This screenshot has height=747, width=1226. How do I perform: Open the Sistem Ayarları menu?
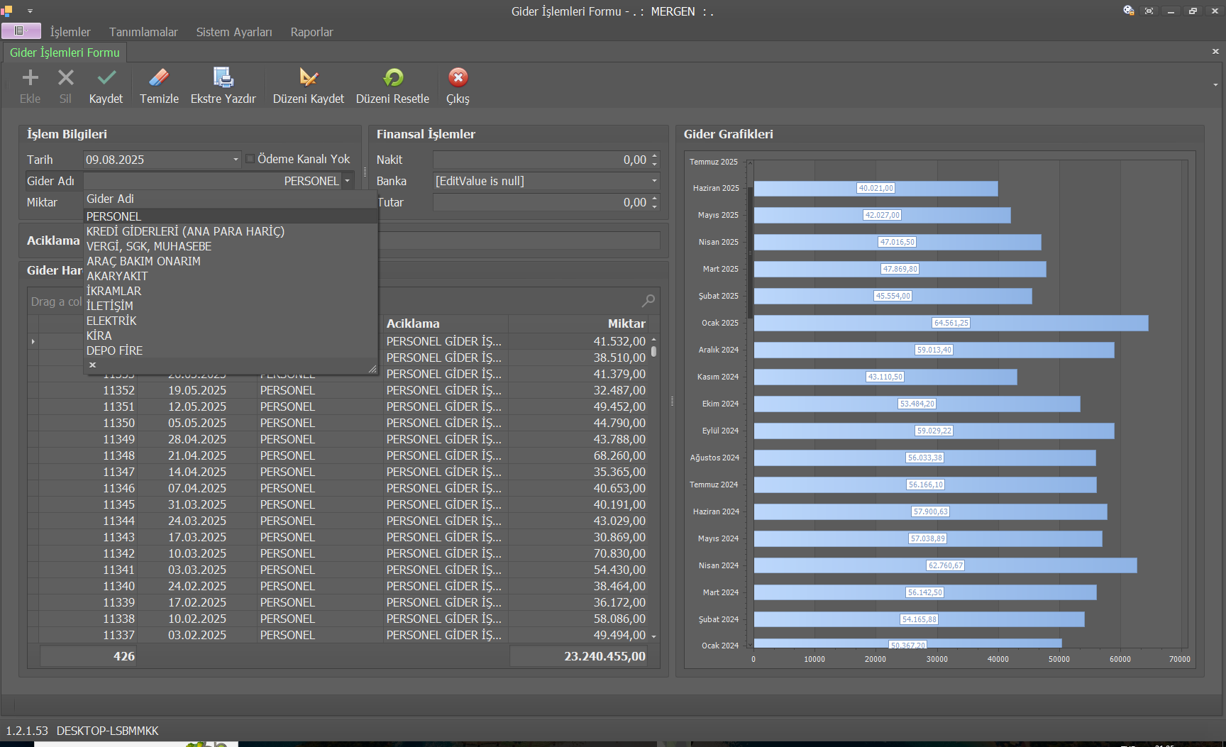(234, 32)
